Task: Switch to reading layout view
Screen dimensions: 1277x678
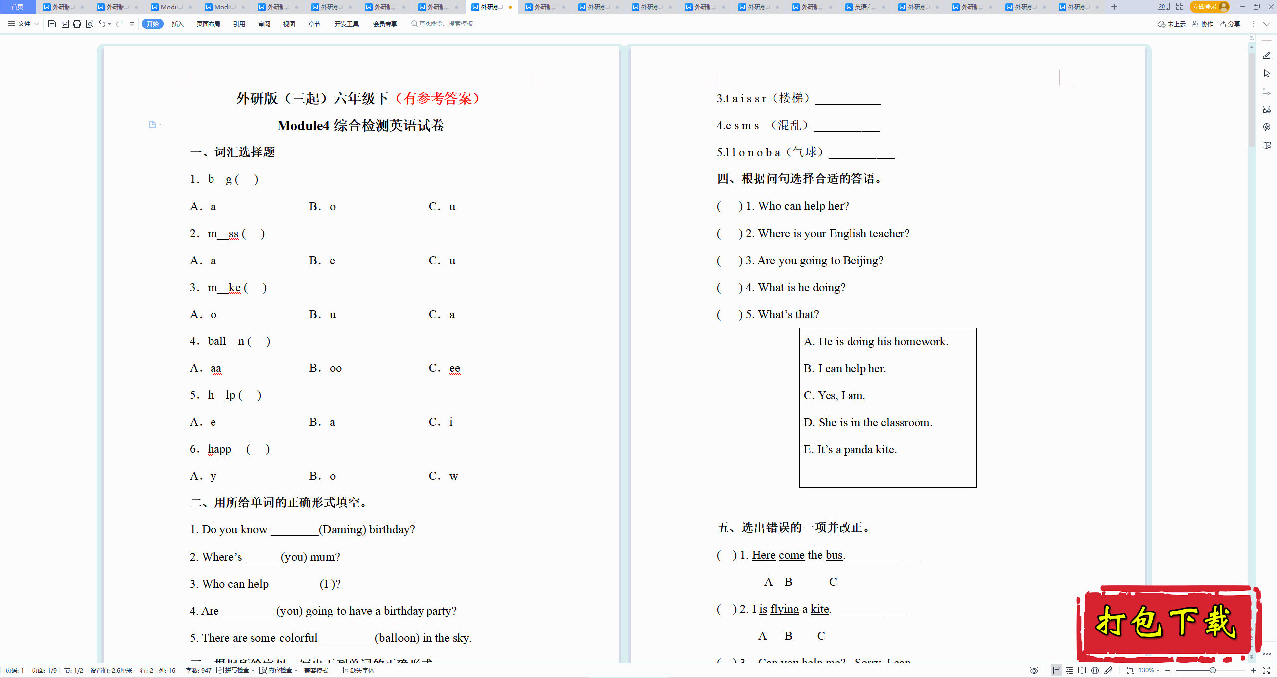Action: click(x=1082, y=670)
